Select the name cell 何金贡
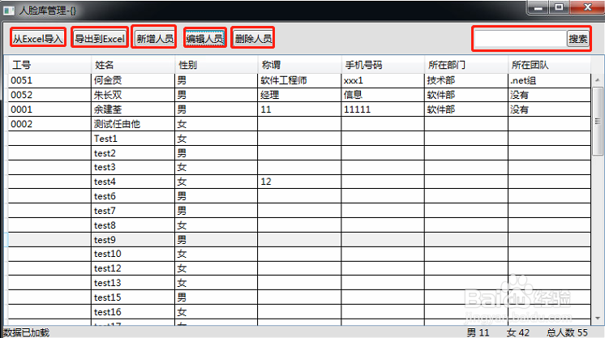Image resolution: width=605 pixels, height=338 pixels. pyautogui.click(x=133, y=80)
